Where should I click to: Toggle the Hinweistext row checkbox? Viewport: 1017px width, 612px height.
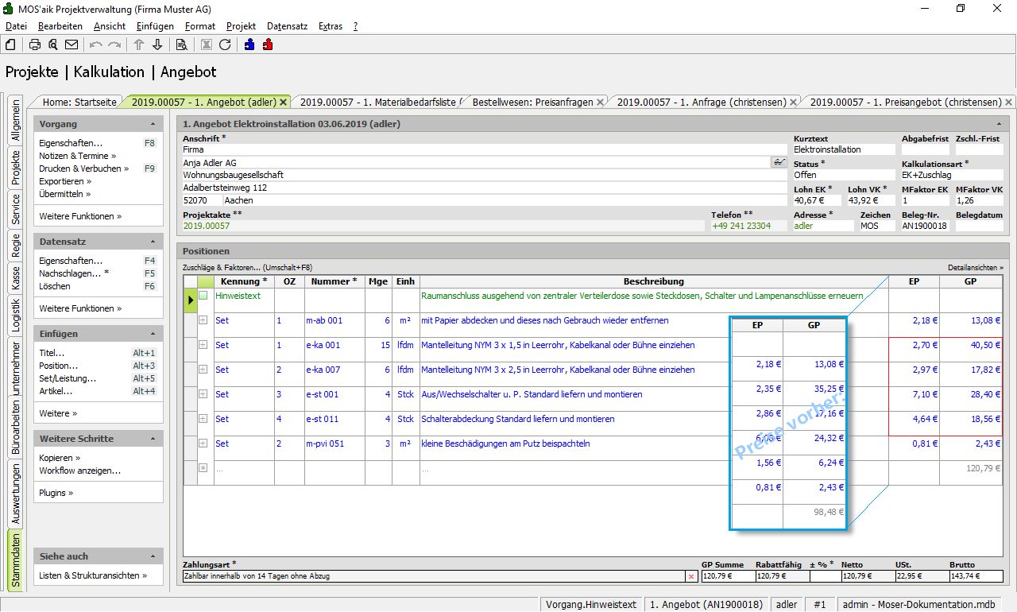click(x=203, y=296)
